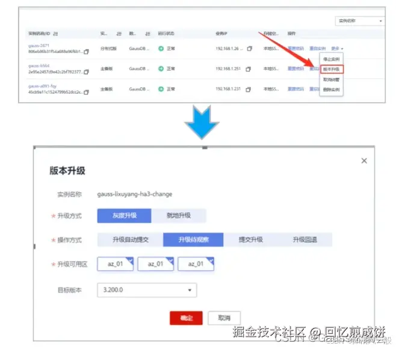Select the 升级待观察 operation mode
Screen dimensions: 396x349
click(193, 240)
